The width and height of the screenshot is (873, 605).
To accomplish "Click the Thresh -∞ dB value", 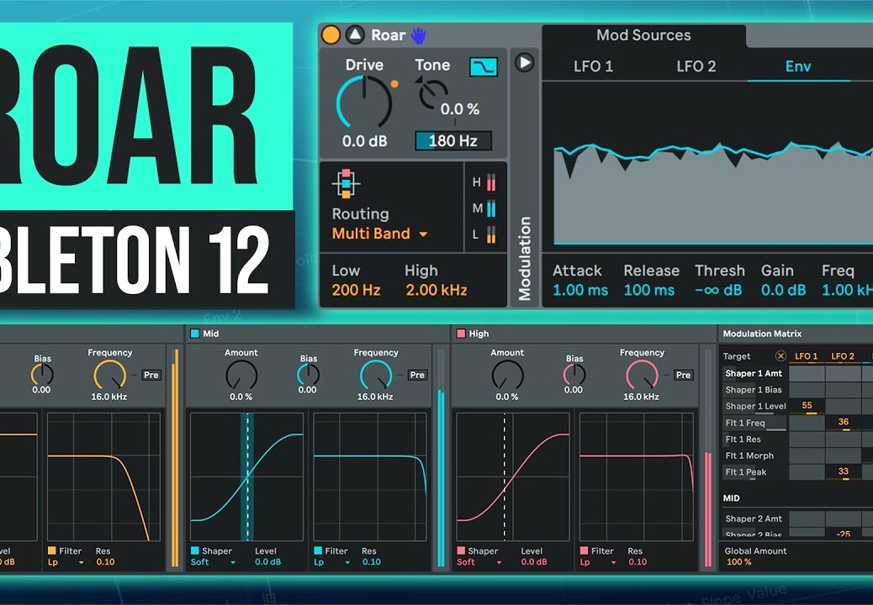I will [718, 290].
